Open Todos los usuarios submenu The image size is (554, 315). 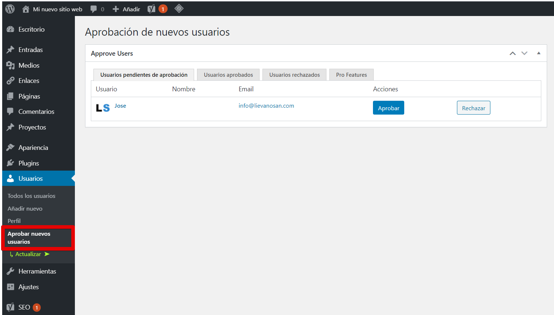(x=32, y=196)
